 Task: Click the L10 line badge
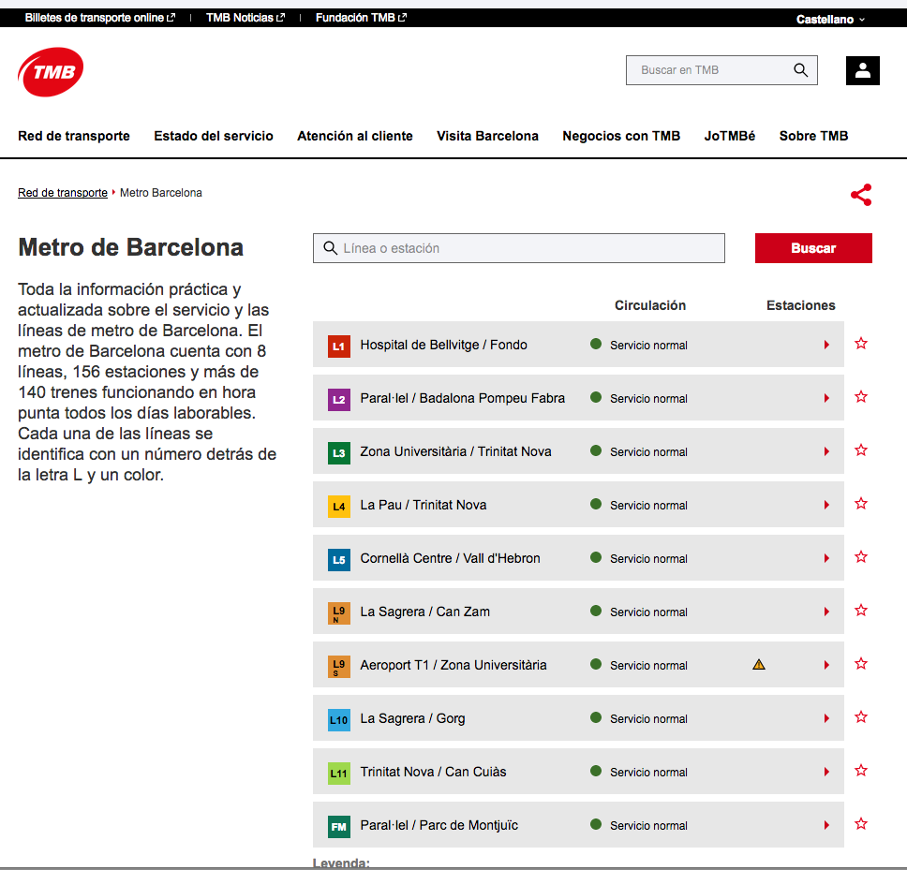pos(339,720)
